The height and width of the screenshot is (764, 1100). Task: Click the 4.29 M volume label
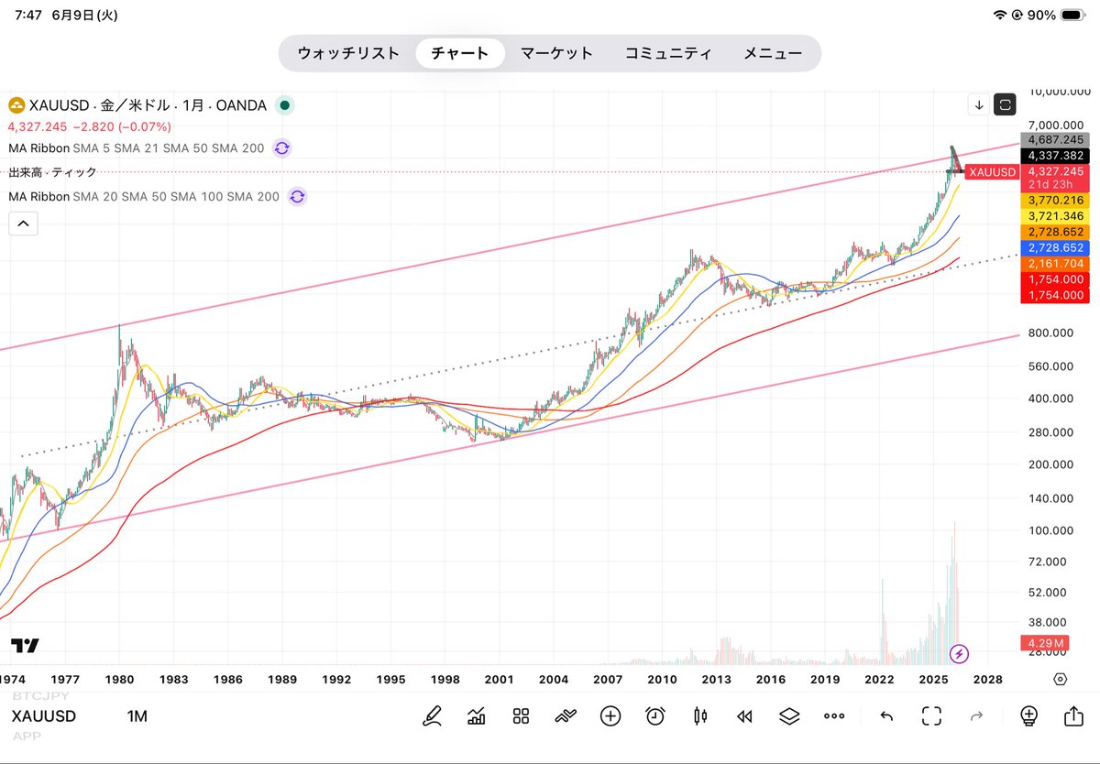coord(1045,643)
